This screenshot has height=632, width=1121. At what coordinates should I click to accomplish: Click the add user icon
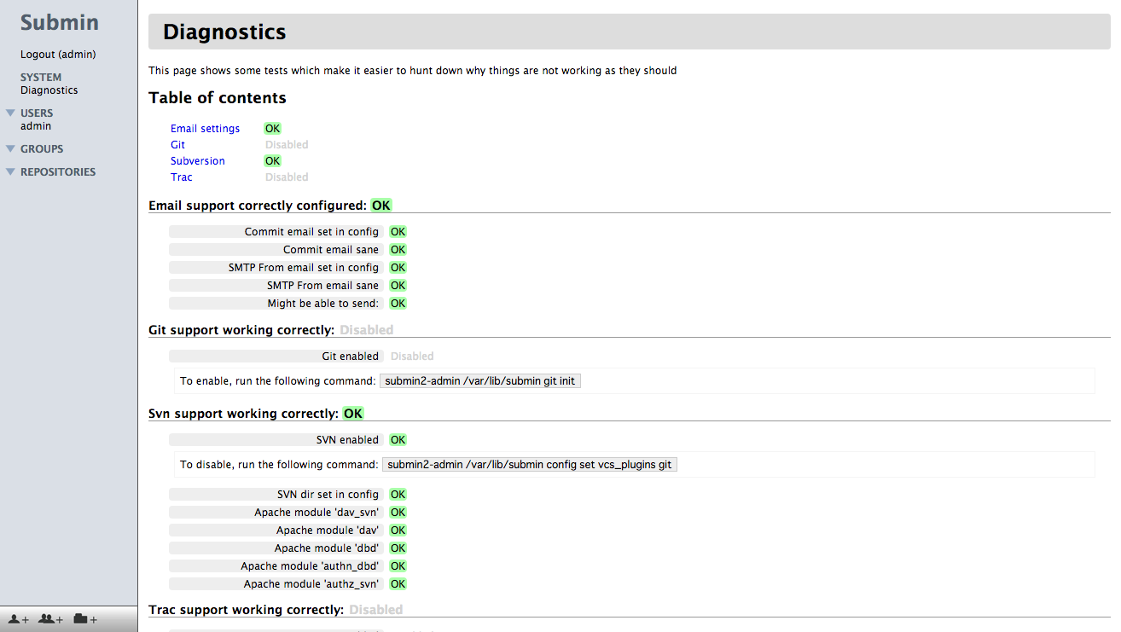[x=15, y=619]
